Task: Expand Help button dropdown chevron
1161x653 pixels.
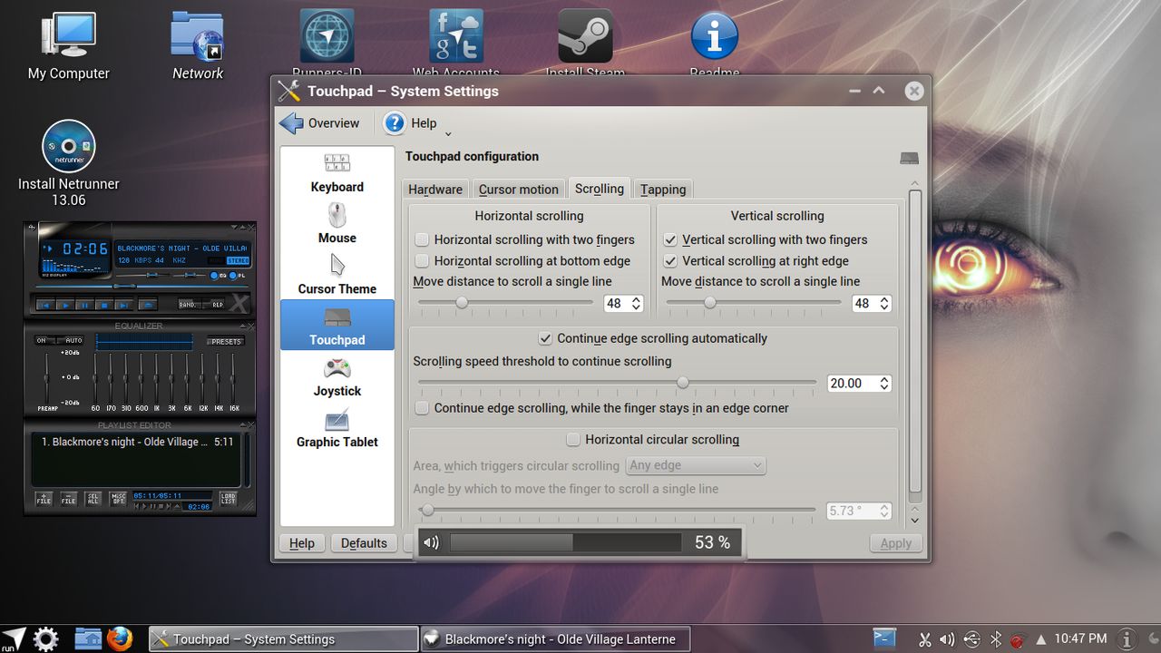Action: point(448,134)
